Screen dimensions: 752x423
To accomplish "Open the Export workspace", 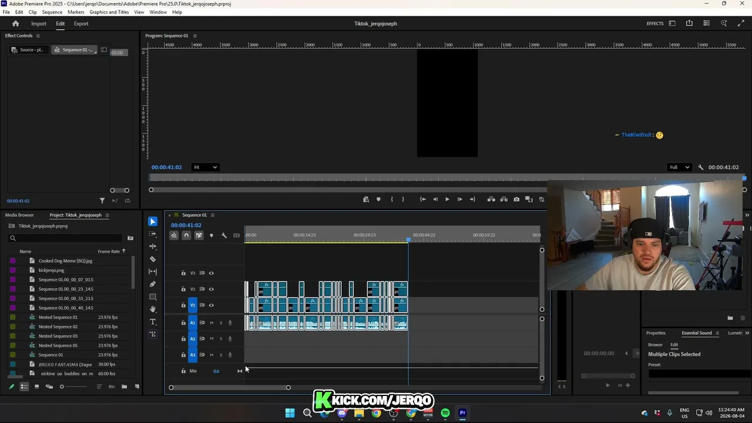I will (x=81, y=23).
